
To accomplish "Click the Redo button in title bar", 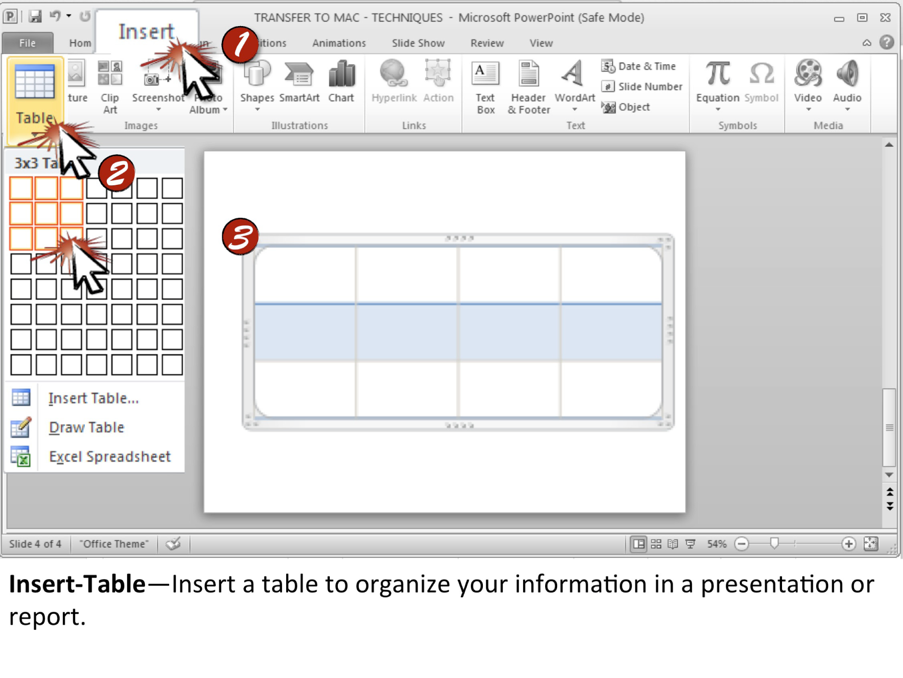I will [x=85, y=16].
